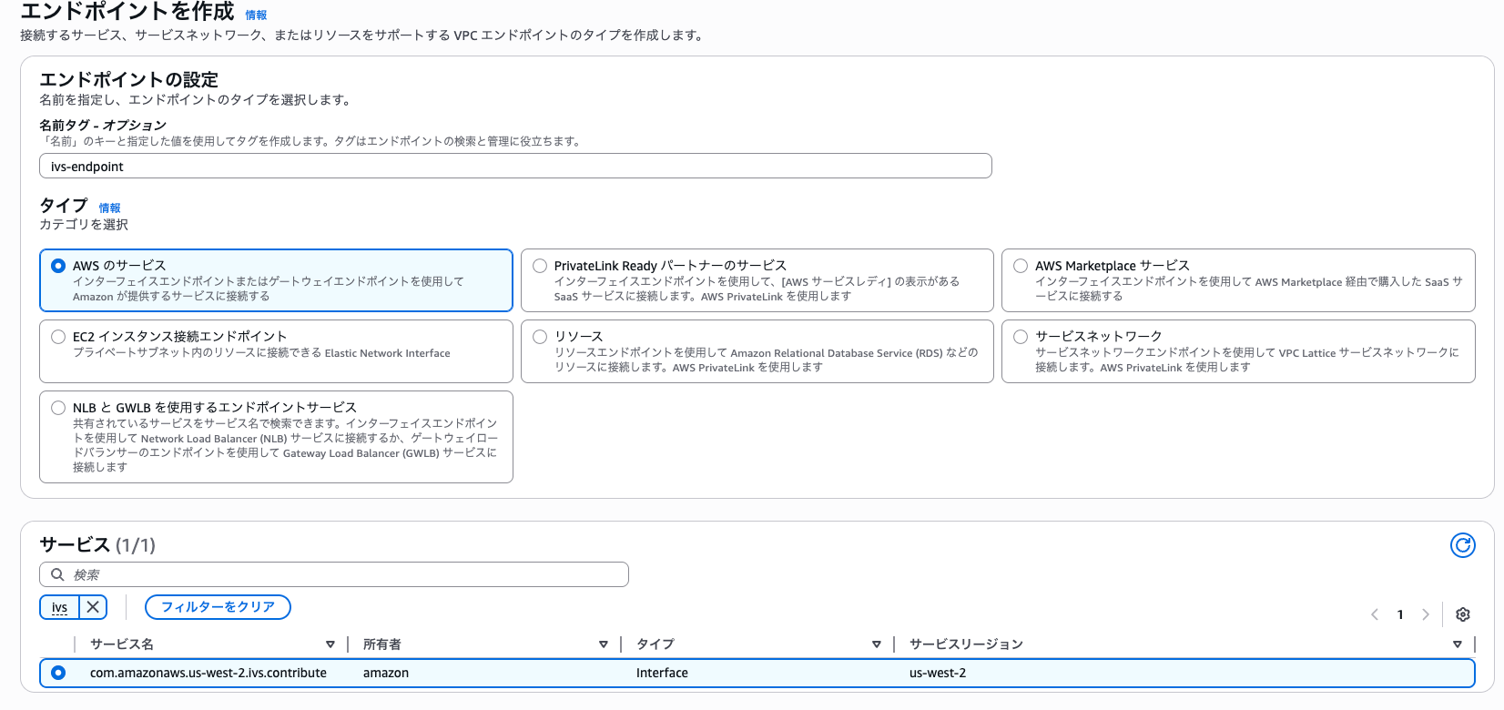This screenshot has height=710, width=1504.
Task: Click the サービスリージョン column header
Action: tap(966, 644)
